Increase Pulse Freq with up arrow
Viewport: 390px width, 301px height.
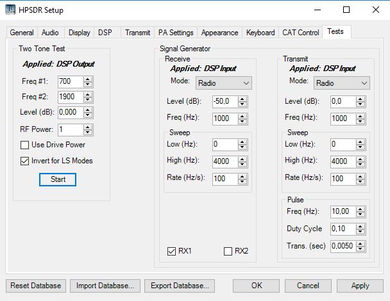pyautogui.click(x=360, y=209)
